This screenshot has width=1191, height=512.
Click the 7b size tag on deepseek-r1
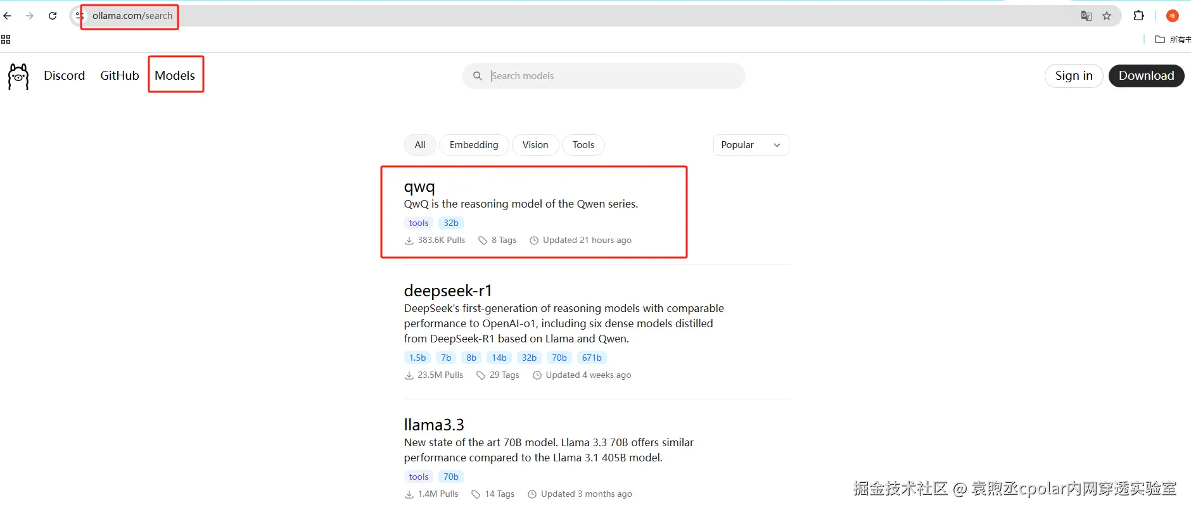click(446, 358)
